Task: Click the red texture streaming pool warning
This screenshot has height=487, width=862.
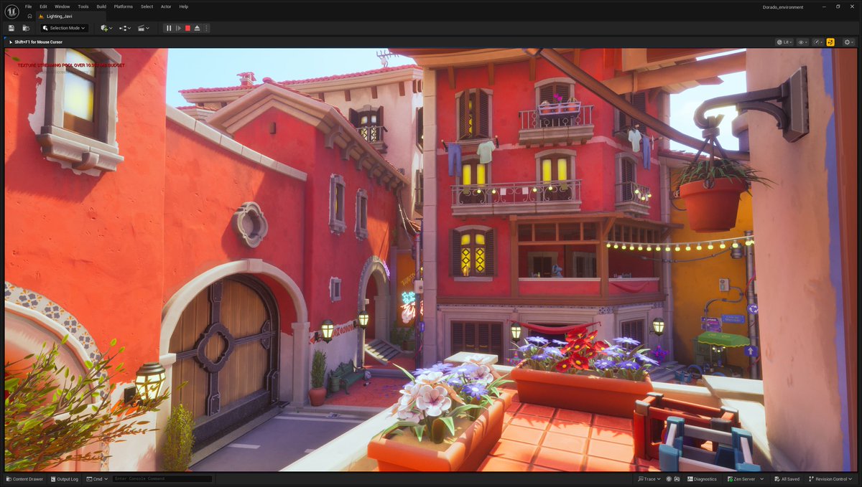Action: coord(70,65)
